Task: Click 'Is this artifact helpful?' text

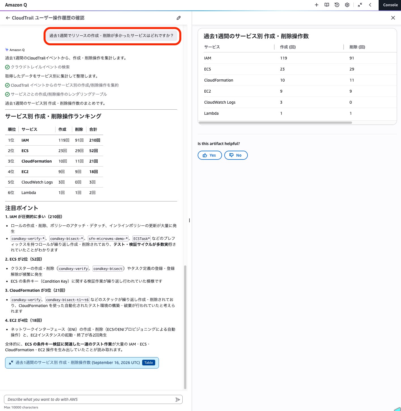Action: click(x=219, y=144)
